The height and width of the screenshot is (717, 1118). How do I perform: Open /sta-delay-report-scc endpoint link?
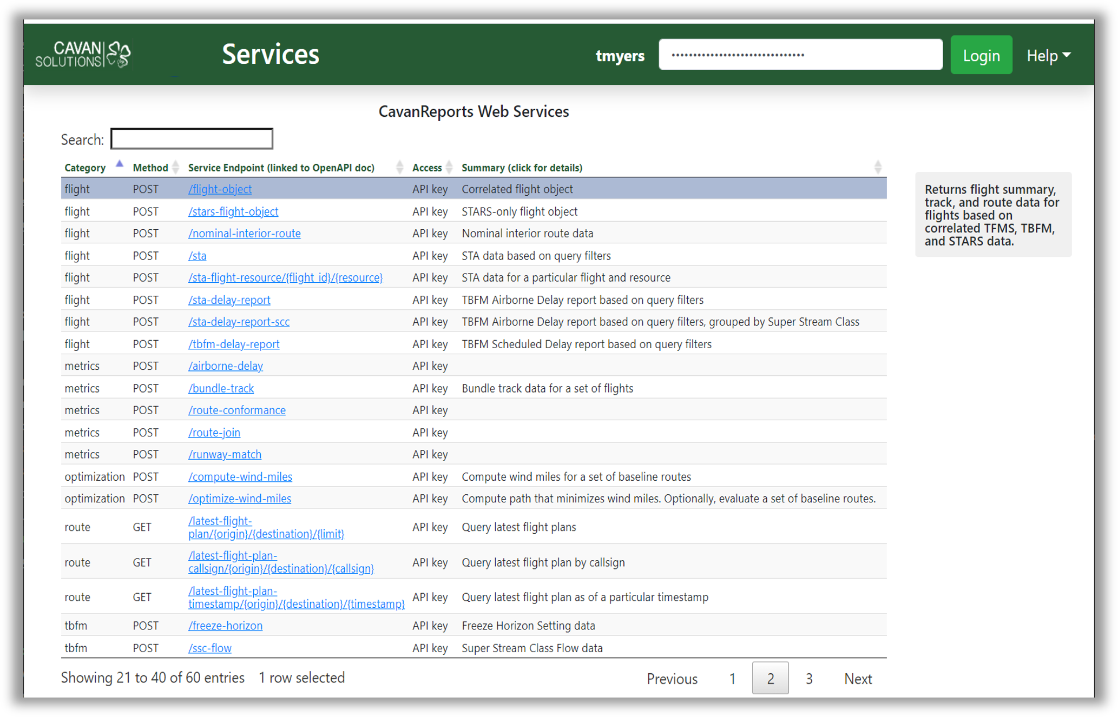(x=239, y=322)
